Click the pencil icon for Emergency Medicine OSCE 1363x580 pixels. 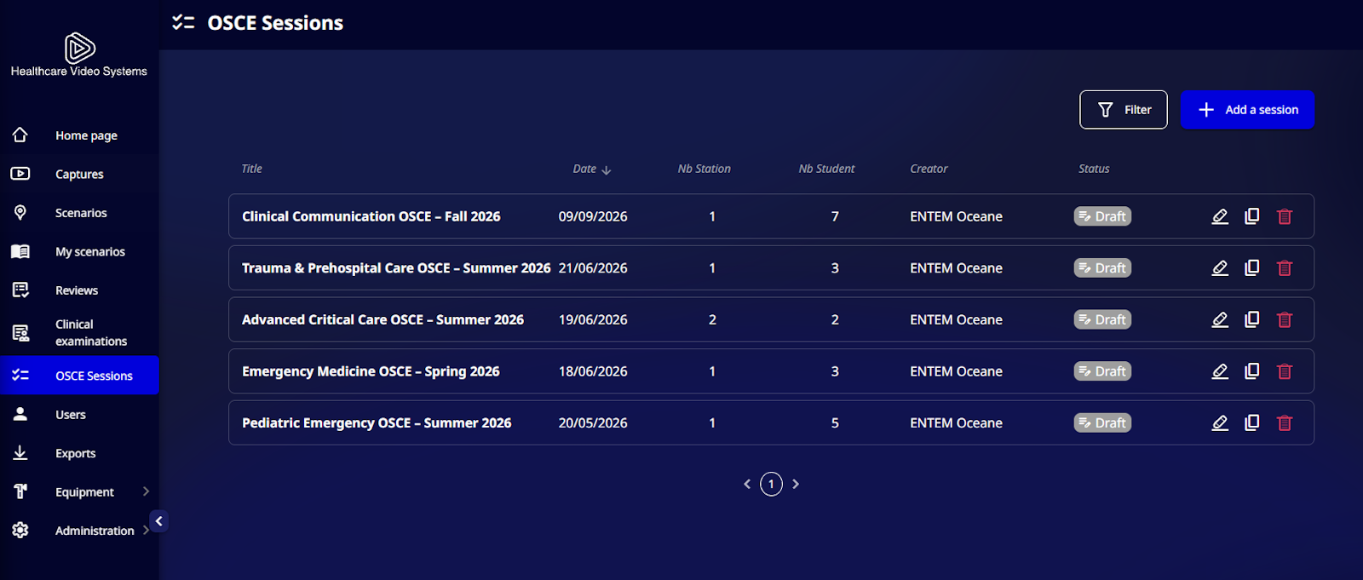pos(1220,371)
